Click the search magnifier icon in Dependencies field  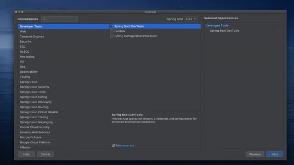pyautogui.click(x=44, y=19)
